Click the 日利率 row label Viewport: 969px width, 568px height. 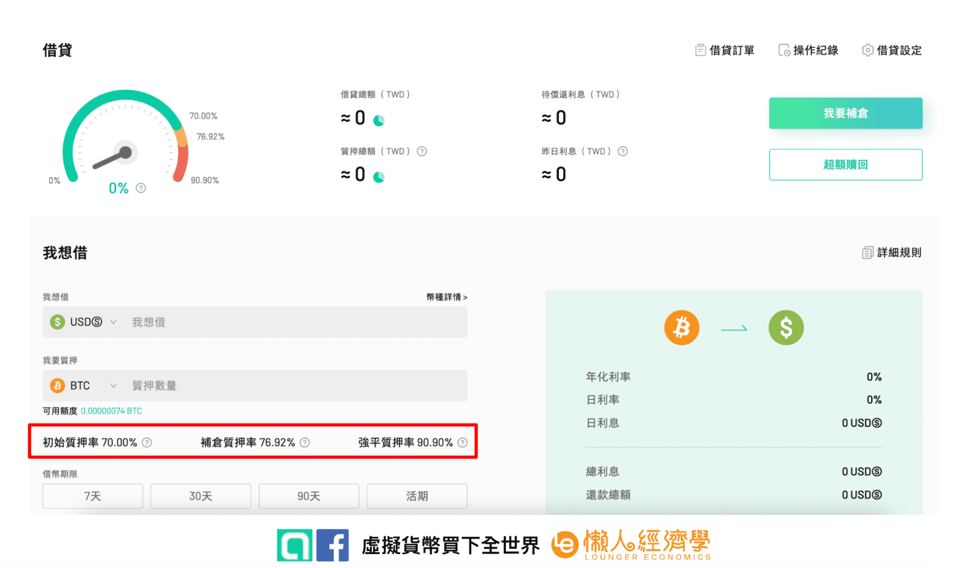(603, 400)
